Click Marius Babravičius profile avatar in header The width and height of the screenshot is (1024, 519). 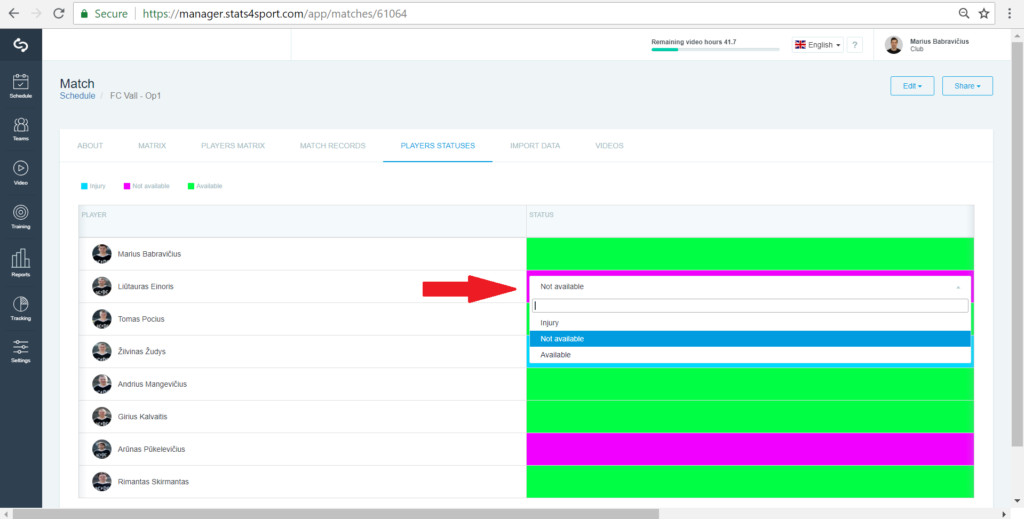coord(894,45)
